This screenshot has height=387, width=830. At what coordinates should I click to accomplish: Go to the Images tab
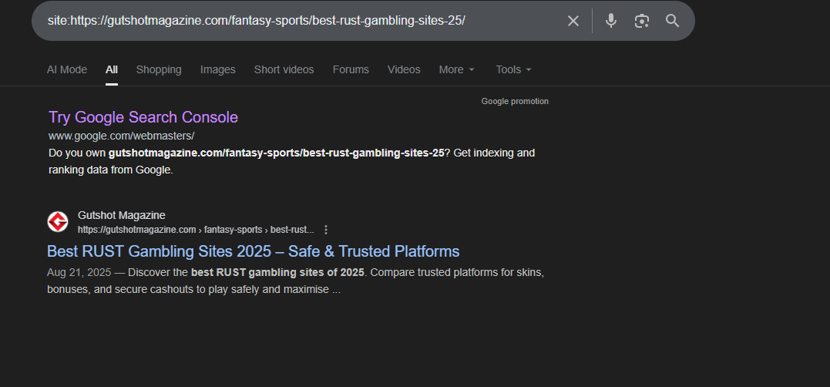217,70
